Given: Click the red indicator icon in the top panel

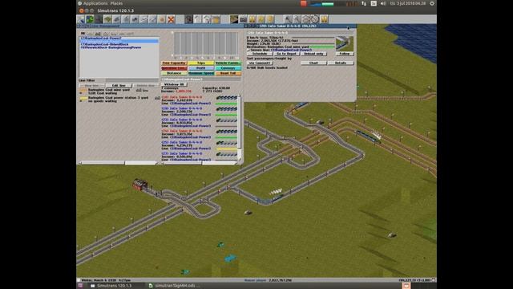Looking at the screenshot, I should tap(303, 3).
